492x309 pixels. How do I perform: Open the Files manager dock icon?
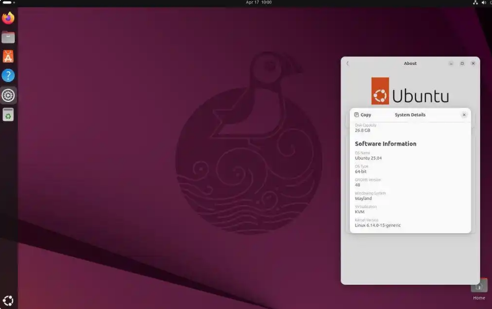(x=8, y=37)
